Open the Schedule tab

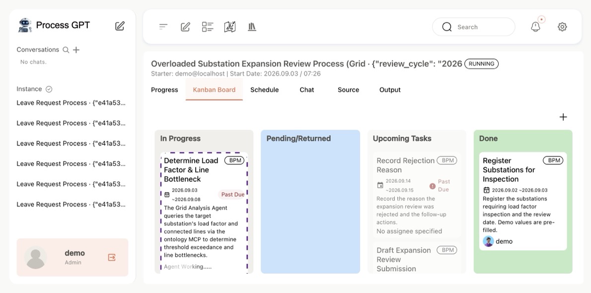click(x=265, y=90)
